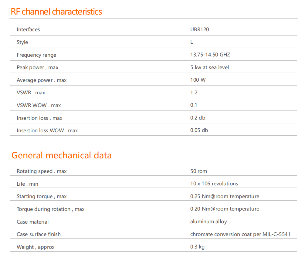Select the '0.05 db' value

[199, 130]
